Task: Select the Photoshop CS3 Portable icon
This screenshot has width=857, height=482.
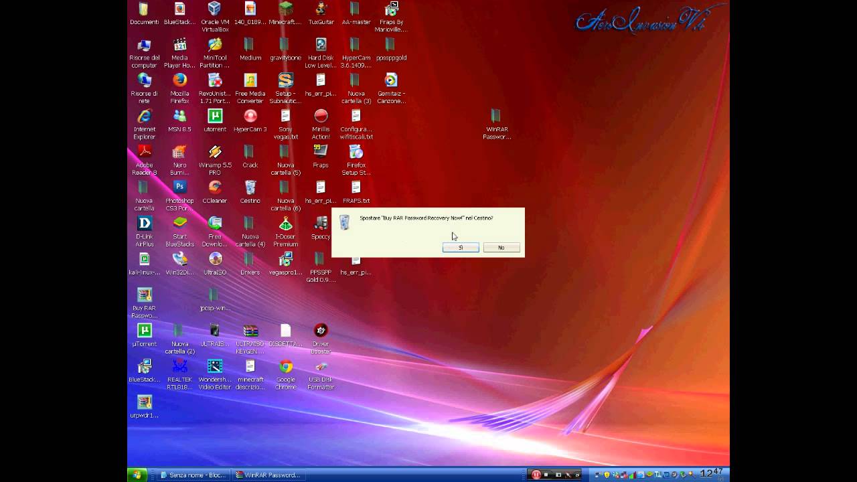Action: pyautogui.click(x=179, y=196)
